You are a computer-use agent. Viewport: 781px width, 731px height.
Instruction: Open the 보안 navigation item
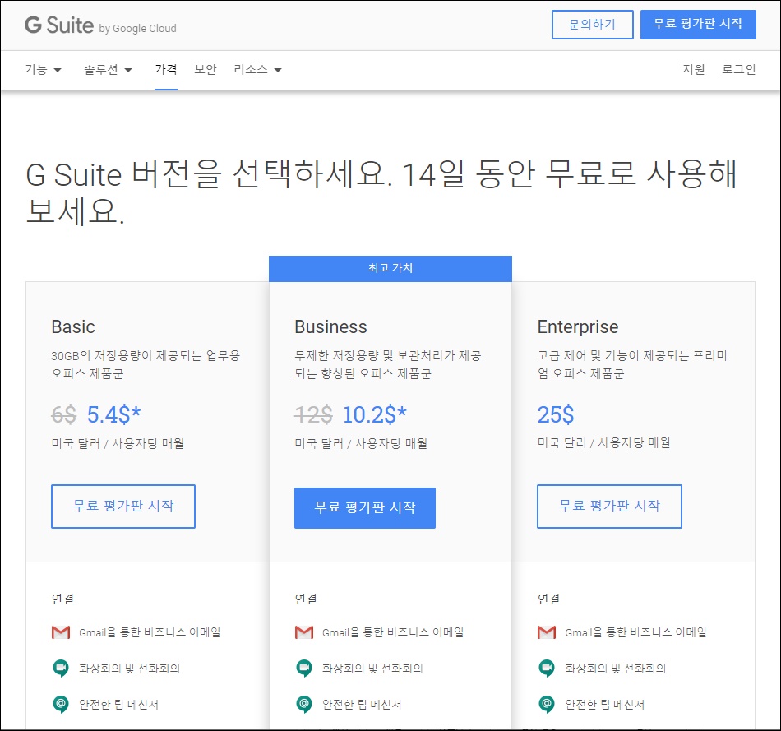[x=206, y=69]
